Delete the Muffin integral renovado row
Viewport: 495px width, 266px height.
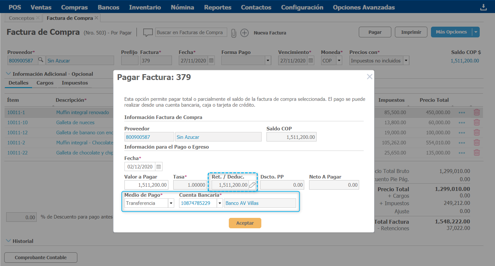tap(477, 112)
